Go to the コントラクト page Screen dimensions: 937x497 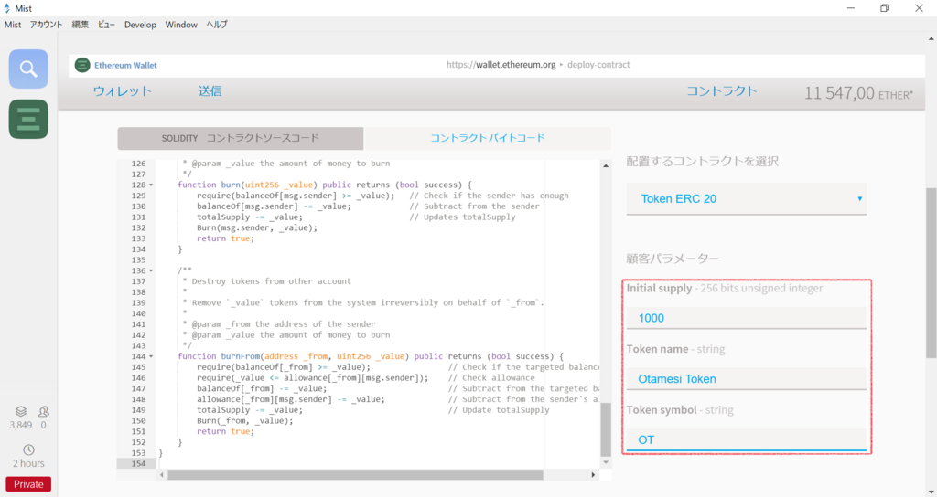(x=721, y=91)
